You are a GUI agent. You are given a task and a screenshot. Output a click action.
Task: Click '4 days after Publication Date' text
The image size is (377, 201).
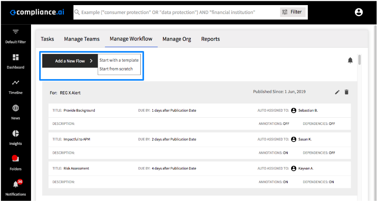coord(174,168)
